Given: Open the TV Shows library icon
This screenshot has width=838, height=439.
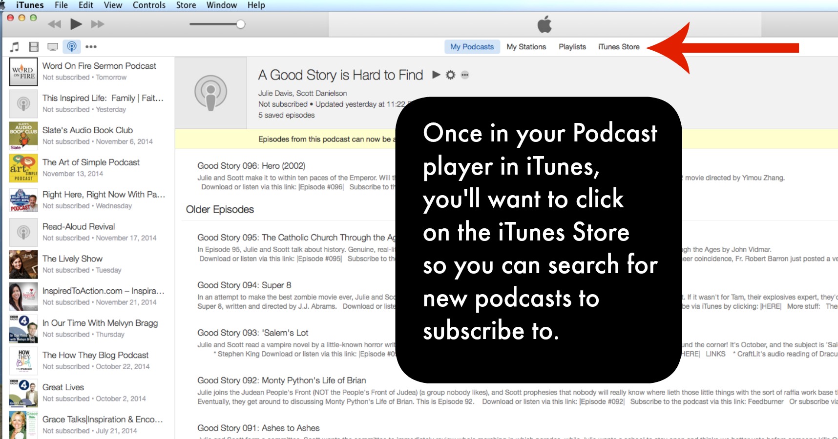Looking at the screenshot, I should click(x=53, y=47).
